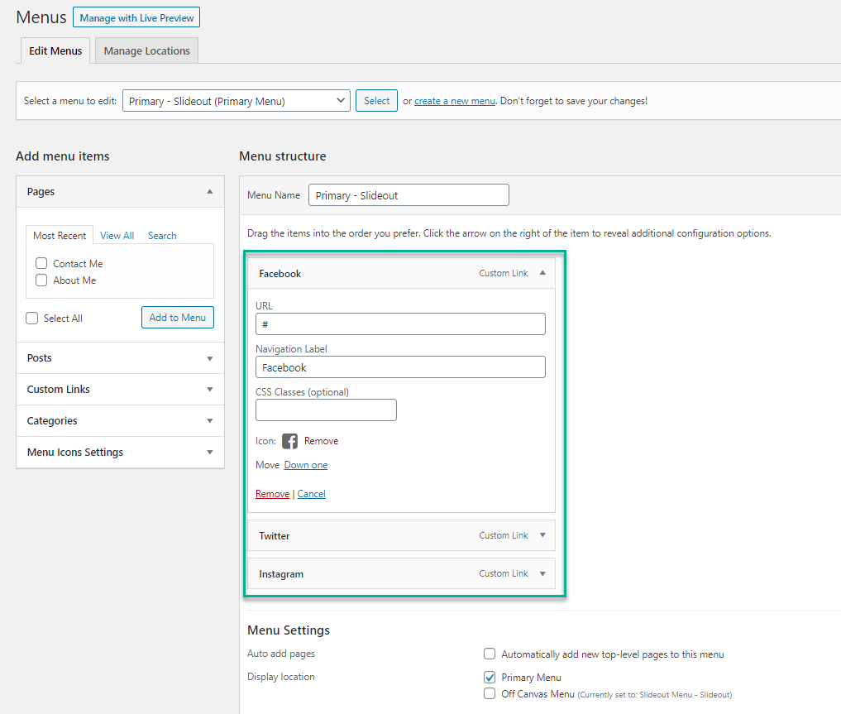Expand the Categories panel
841x714 pixels.
(210, 421)
